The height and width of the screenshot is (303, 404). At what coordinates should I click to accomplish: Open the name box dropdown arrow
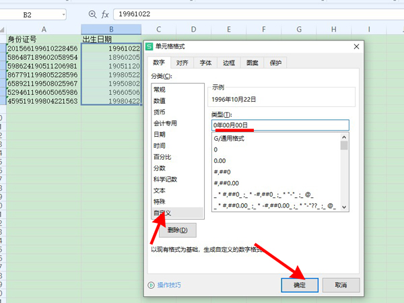(63, 14)
